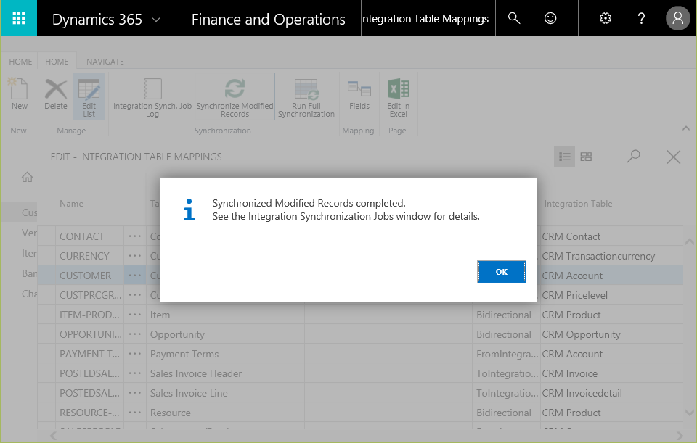This screenshot has width=697, height=443.
Task: Go to the Home navigation icon
Action: point(27,177)
